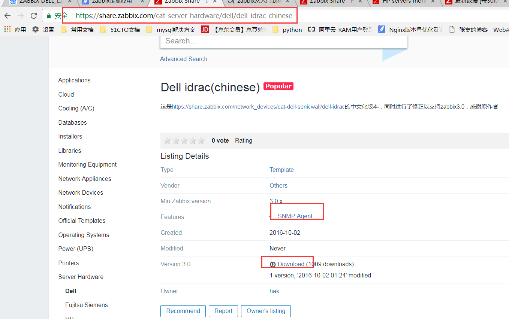Give a five-star rating
This screenshot has width=509, height=319.
[201, 141]
